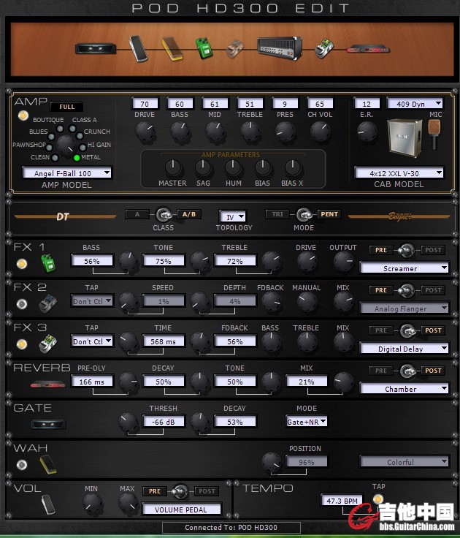Select the wah pedal in signal chain
This screenshot has height=538, width=460.
tap(172, 48)
